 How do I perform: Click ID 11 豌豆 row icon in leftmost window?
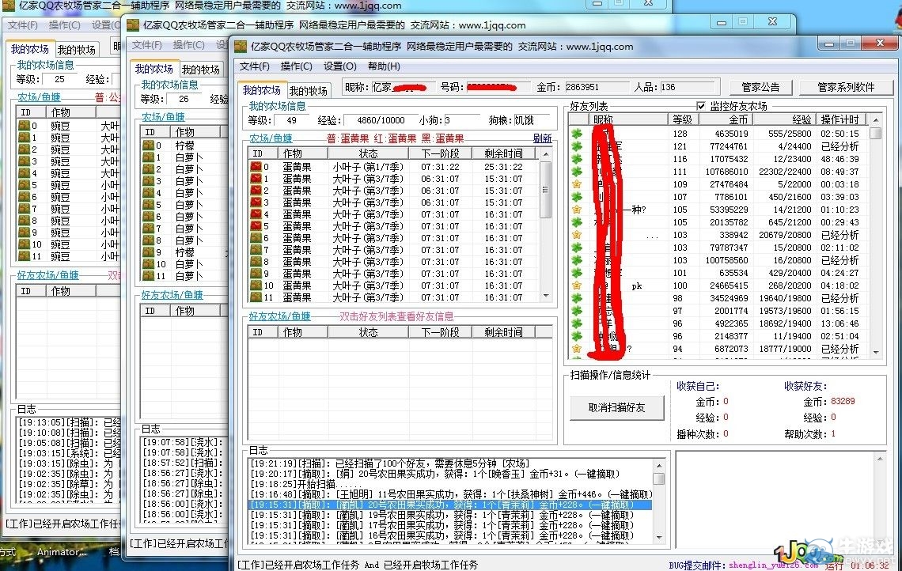pos(25,256)
